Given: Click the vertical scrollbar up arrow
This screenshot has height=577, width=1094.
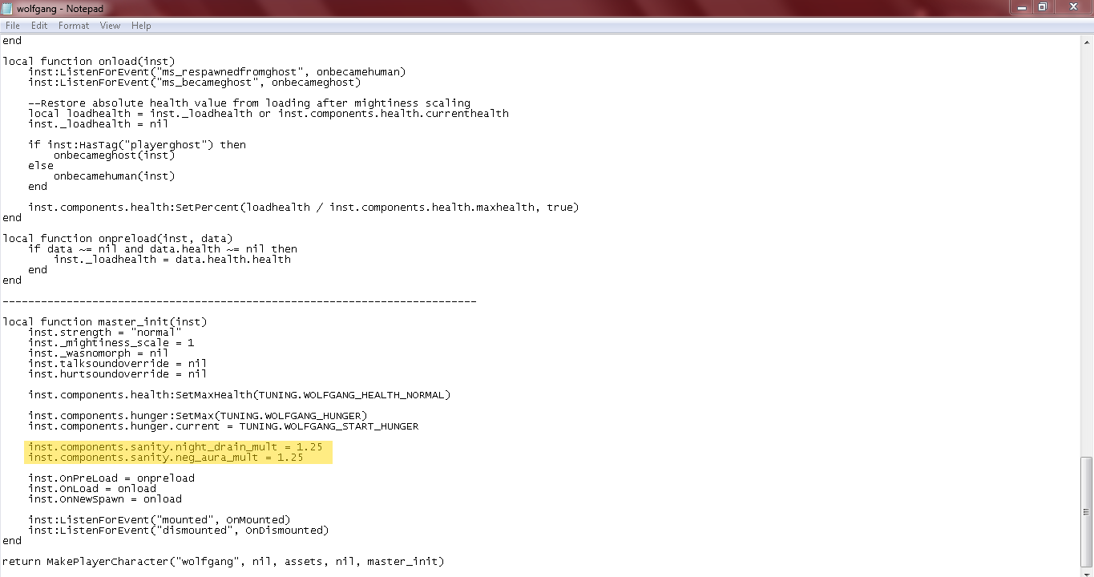Looking at the screenshot, I should [1087, 41].
